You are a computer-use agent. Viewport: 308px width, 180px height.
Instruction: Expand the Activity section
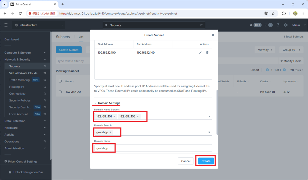pyautogui.click(x=25, y=135)
